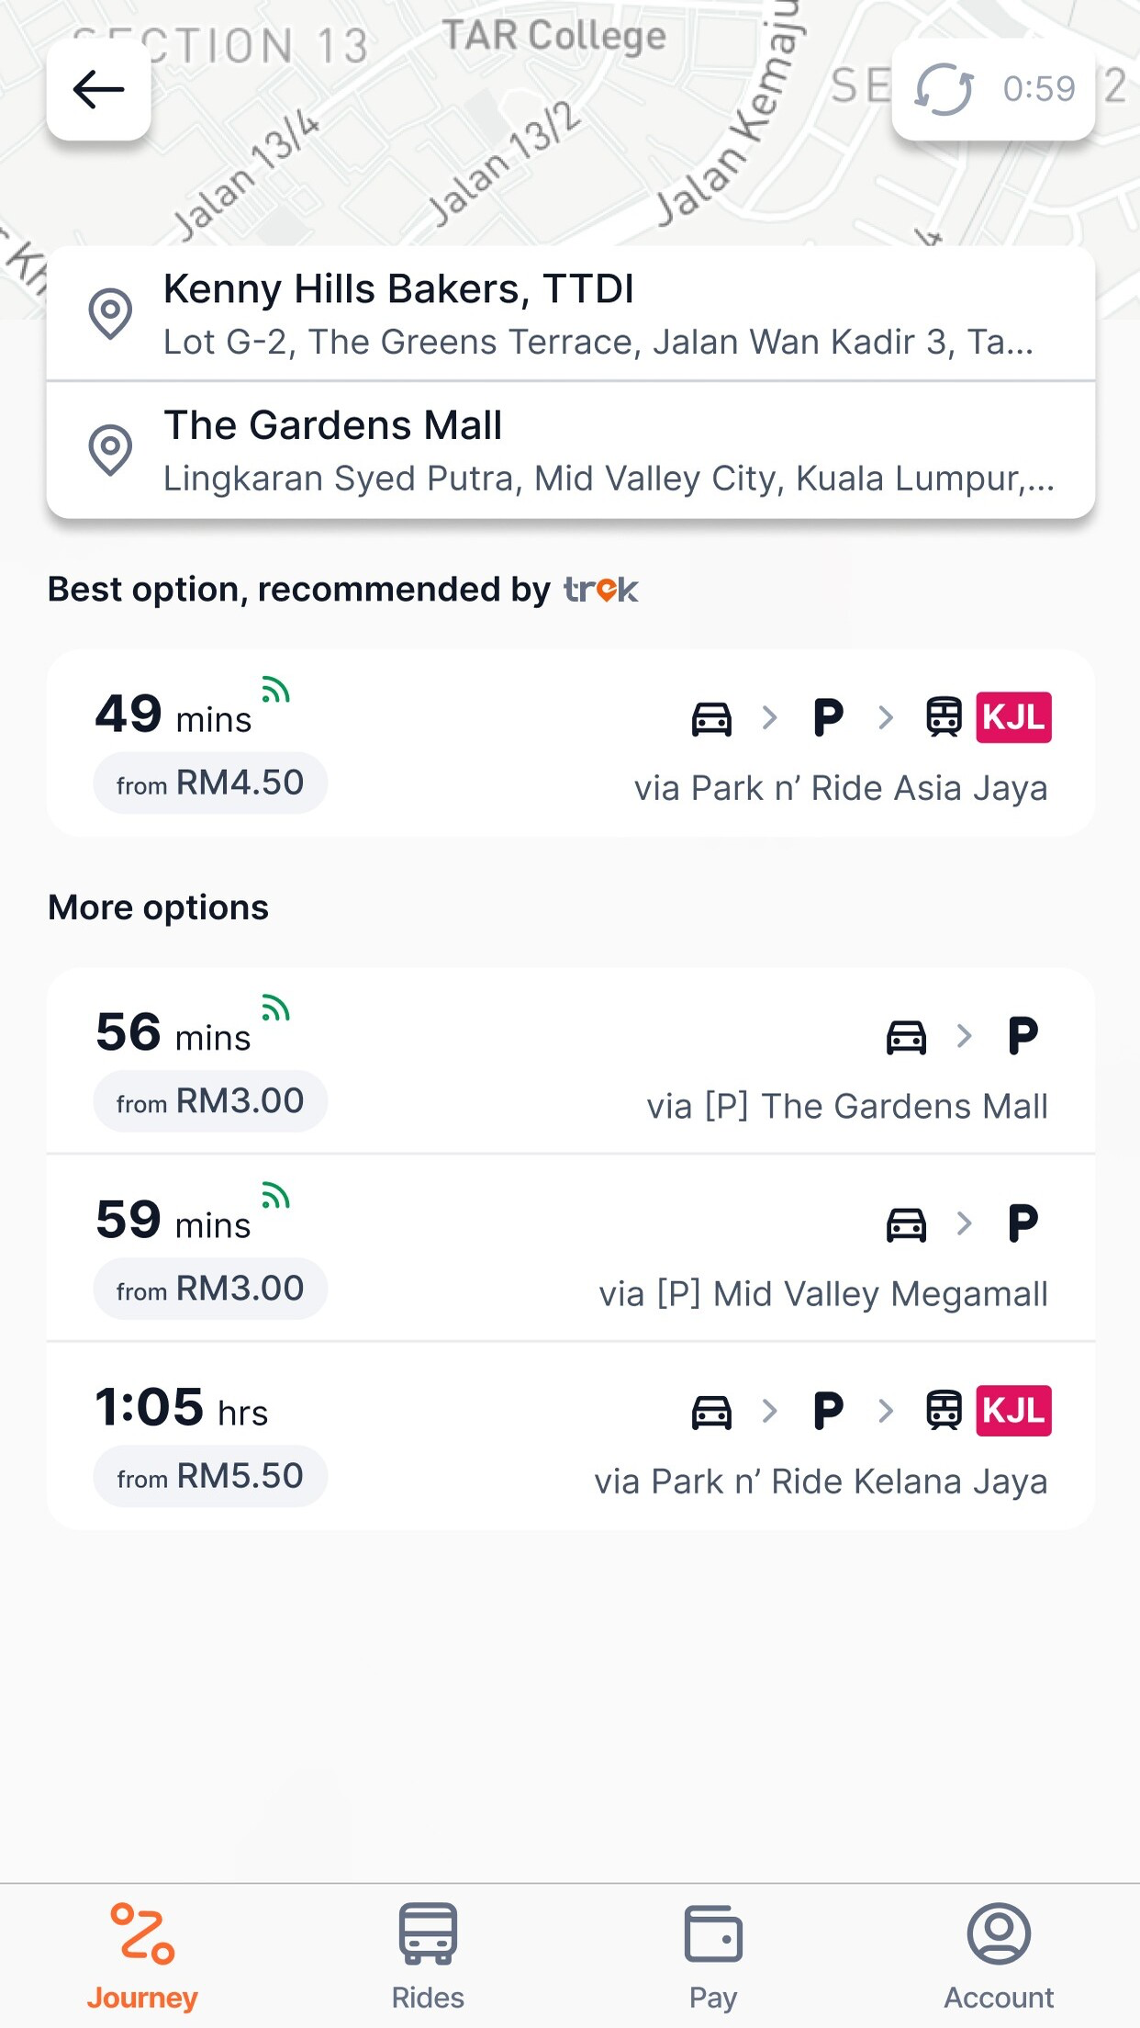Image resolution: width=1140 pixels, height=2028 pixels.
Task: Click the destination location pin icon
Action: coord(110,449)
